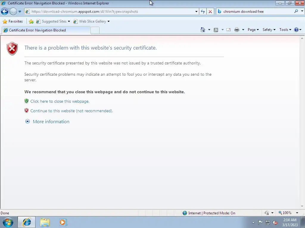Expand the zoom level dropdown arrow

(297, 213)
